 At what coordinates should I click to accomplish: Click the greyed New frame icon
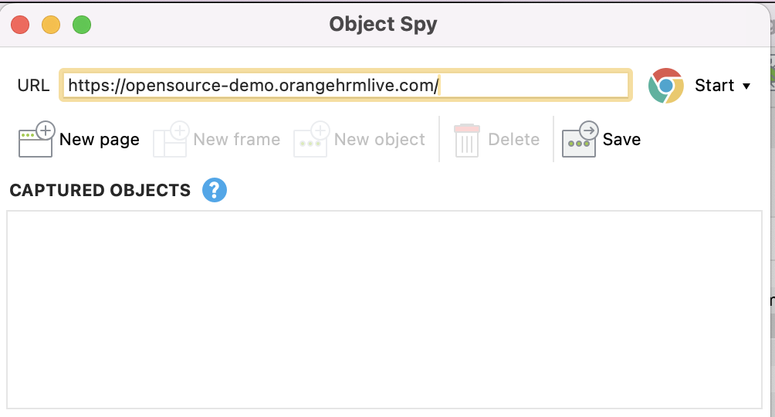(171, 139)
